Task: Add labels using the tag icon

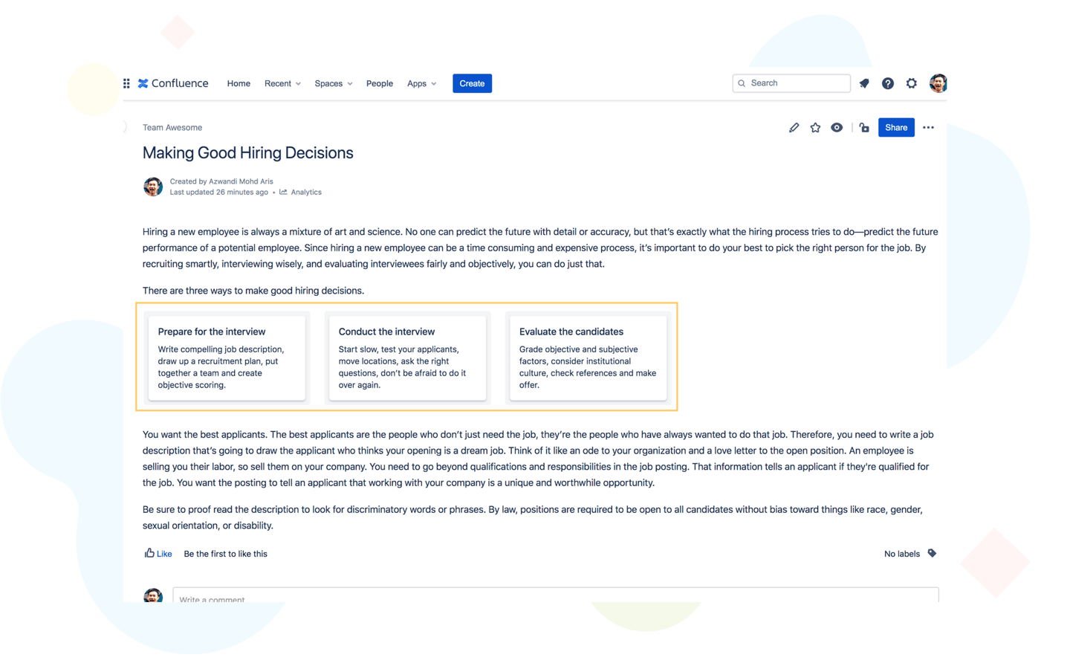Action: tap(932, 553)
